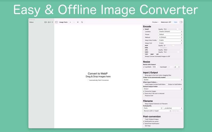
Task: Click the warning count icon
Action: 49,22
